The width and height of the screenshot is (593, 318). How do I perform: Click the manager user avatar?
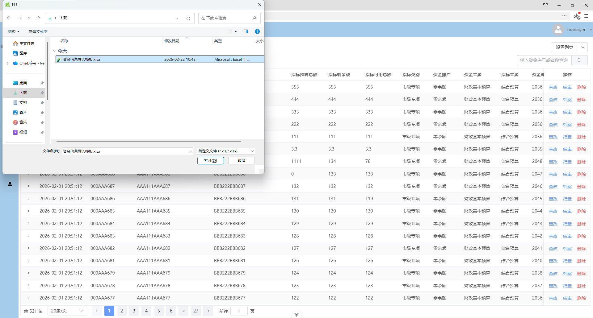coord(558,30)
